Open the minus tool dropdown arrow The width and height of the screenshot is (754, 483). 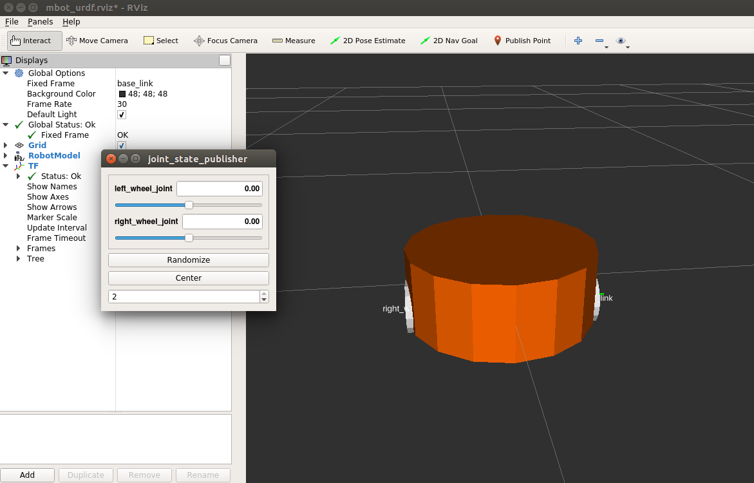click(x=607, y=47)
